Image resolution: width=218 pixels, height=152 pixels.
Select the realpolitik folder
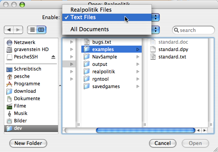111,72
